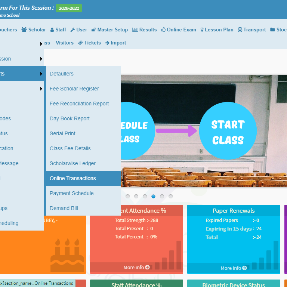Image resolution: width=287 pixels, height=287 pixels.
Task: Open the Defaulters report
Action: click(x=62, y=74)
